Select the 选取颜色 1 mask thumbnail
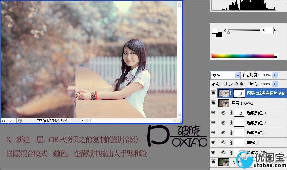The width and height of the screenshot is (287, 170). 239,133
